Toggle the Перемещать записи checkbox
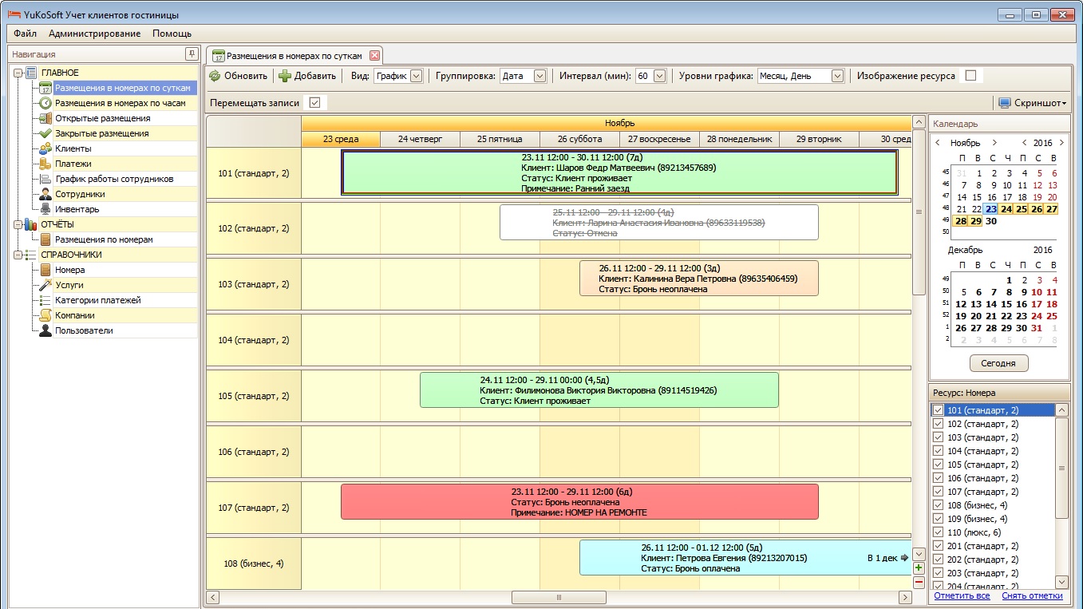The image size is (1083, 609). (x=314, y=103)
